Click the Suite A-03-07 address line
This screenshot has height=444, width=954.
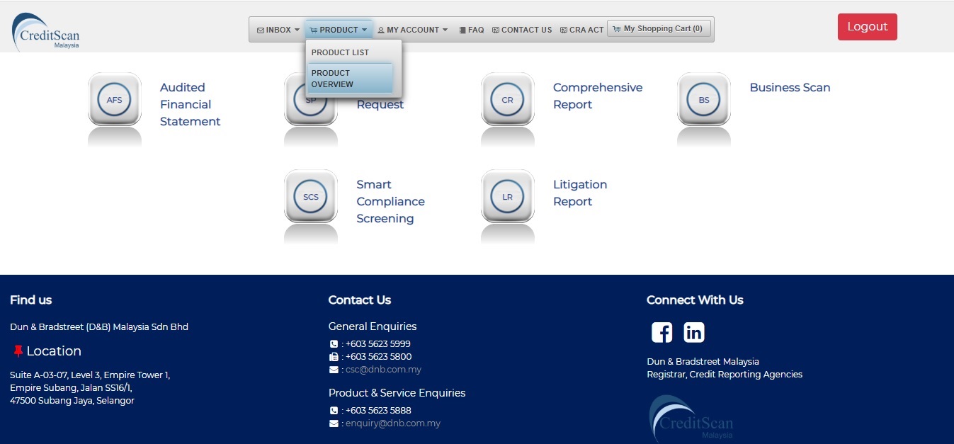[90, 375]
